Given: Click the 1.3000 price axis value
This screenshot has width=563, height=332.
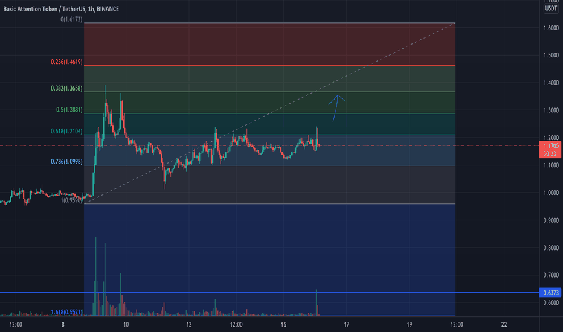Looking at the screenshot, I should point(551,110).
